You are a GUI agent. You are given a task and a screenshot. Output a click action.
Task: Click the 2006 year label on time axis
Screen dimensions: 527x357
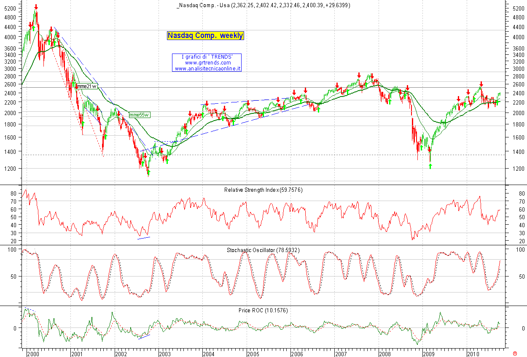pyautogui.click(x=297, y=354)
